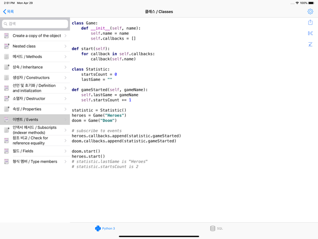Tap document icon beside Fields

[x=6, y=151]
